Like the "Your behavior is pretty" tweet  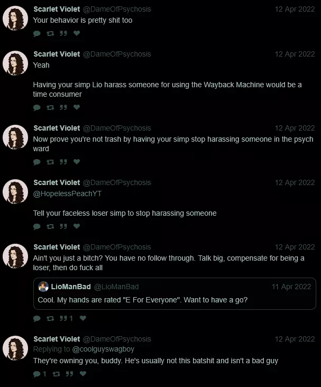coord(77,33)
